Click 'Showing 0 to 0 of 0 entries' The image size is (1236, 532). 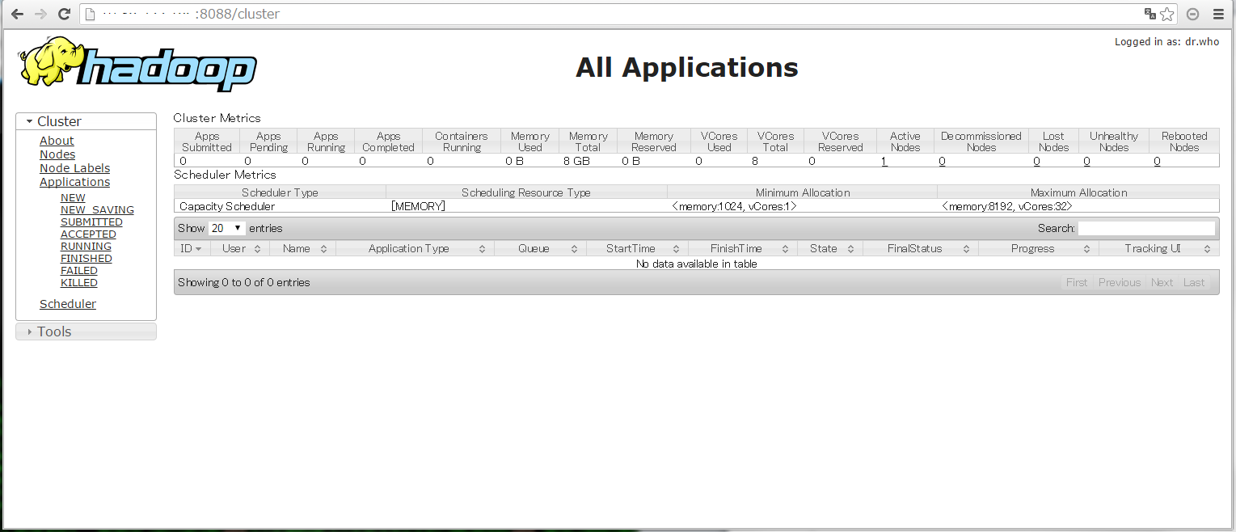[x=244, y=282]
